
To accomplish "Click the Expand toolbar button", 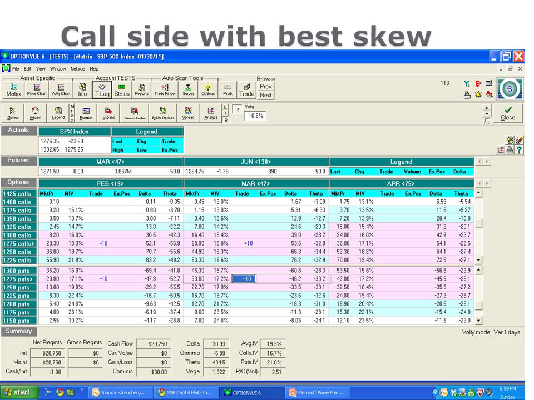I will (108, 113).
